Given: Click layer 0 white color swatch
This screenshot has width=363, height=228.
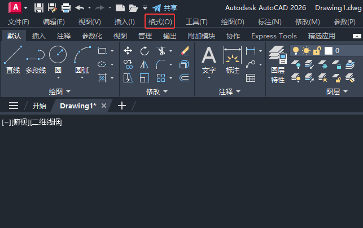Looking at the screenshot, I should 328,51.
